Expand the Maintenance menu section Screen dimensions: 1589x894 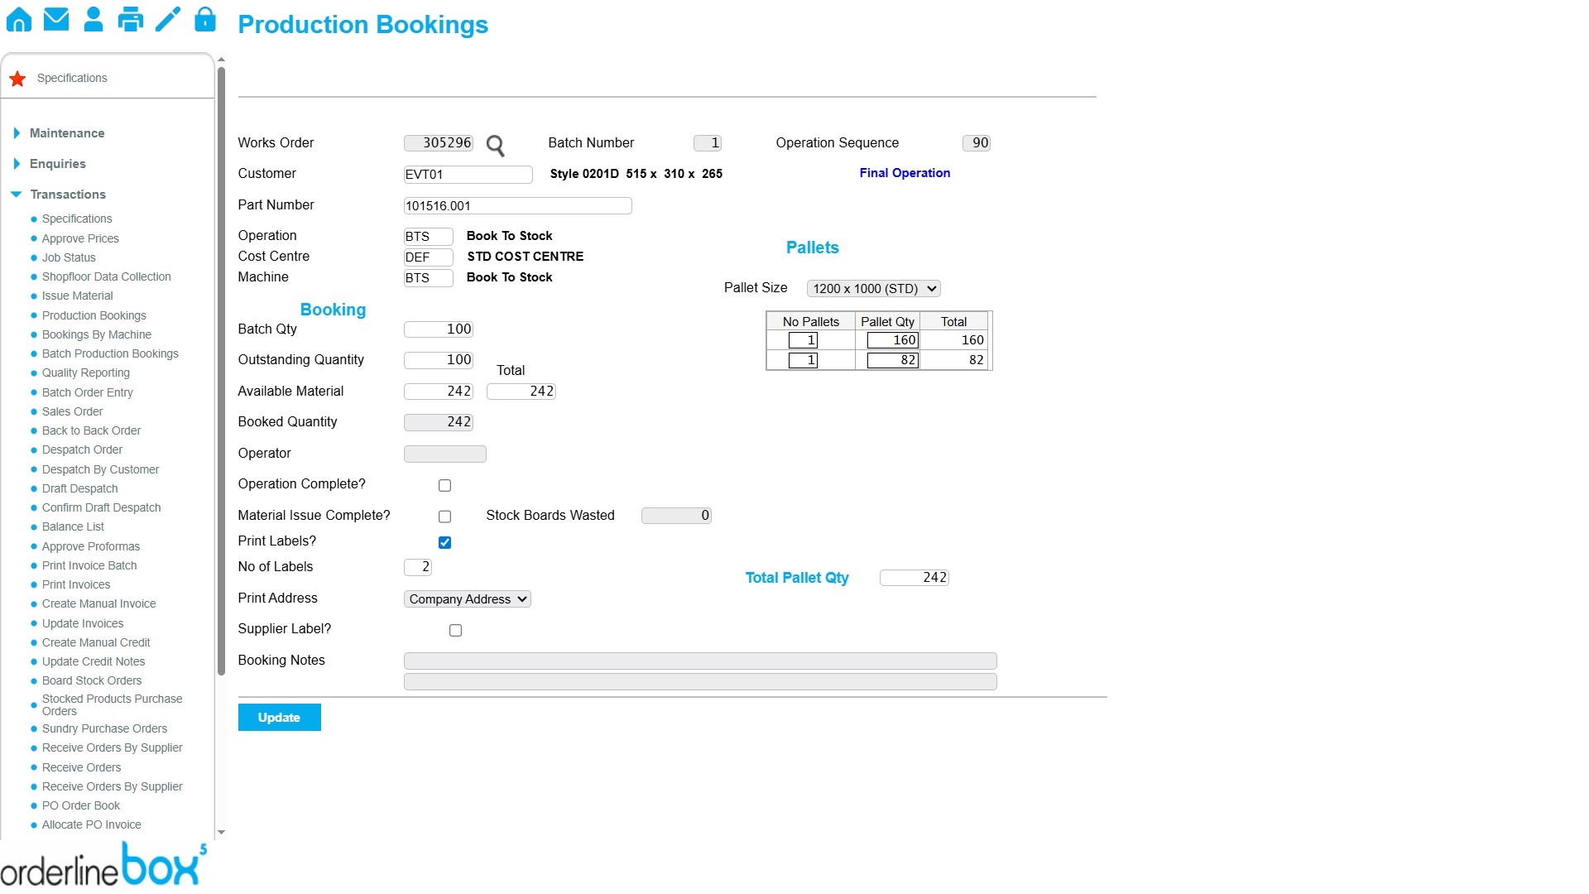66,133
